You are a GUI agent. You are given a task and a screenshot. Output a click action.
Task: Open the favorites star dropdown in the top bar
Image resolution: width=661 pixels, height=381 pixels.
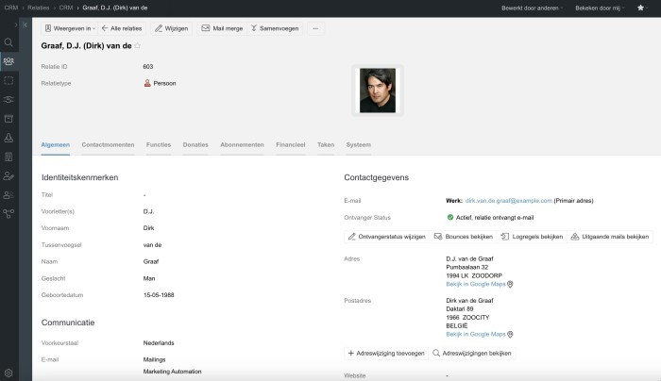[643, 8]
